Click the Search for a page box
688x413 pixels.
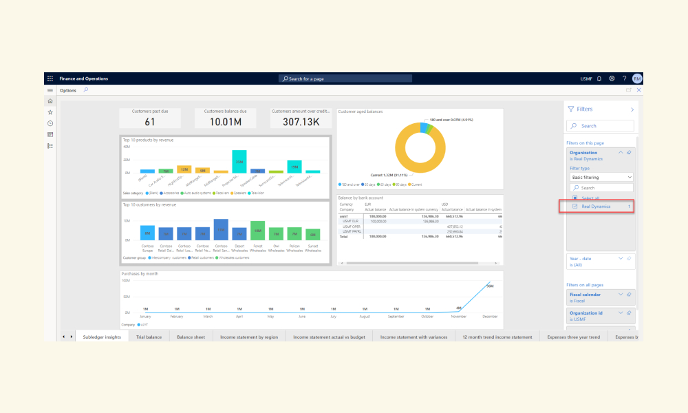coord(345,78)
